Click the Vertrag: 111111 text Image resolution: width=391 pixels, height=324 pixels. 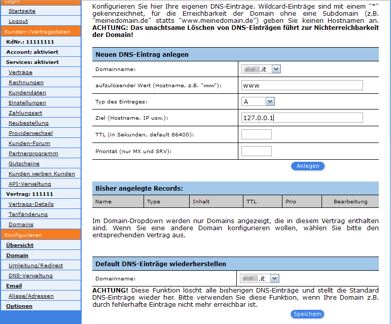[29, 194]
